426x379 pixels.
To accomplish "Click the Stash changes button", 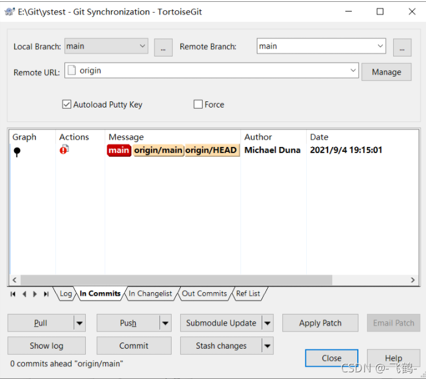I will pos(221,346).
